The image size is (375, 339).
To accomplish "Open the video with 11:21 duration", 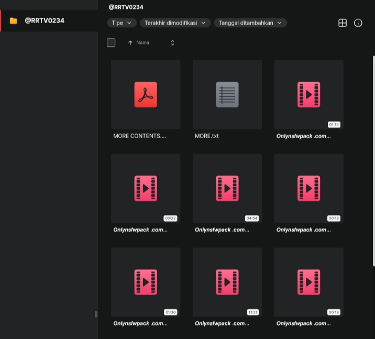I will [x=227, y=282].
